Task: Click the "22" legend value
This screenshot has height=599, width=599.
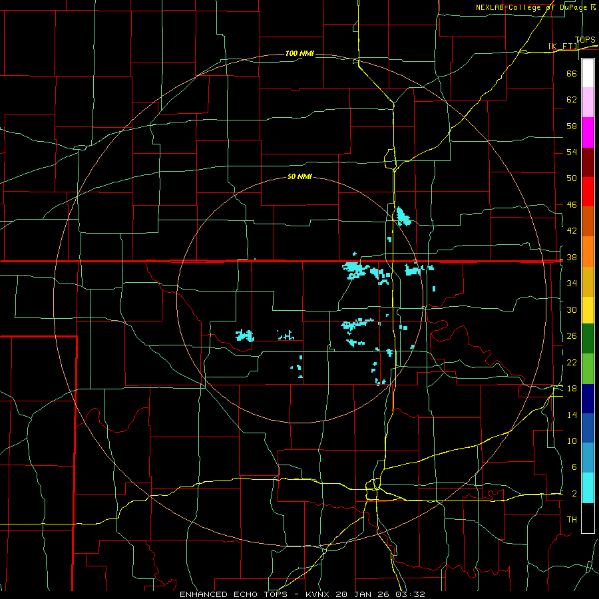Action: [572, 362]
